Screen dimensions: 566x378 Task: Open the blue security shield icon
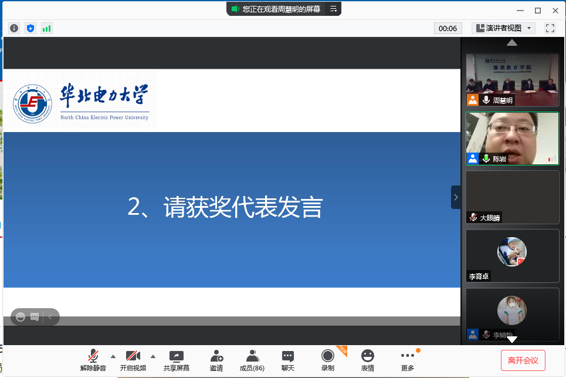tap(30, 28)
